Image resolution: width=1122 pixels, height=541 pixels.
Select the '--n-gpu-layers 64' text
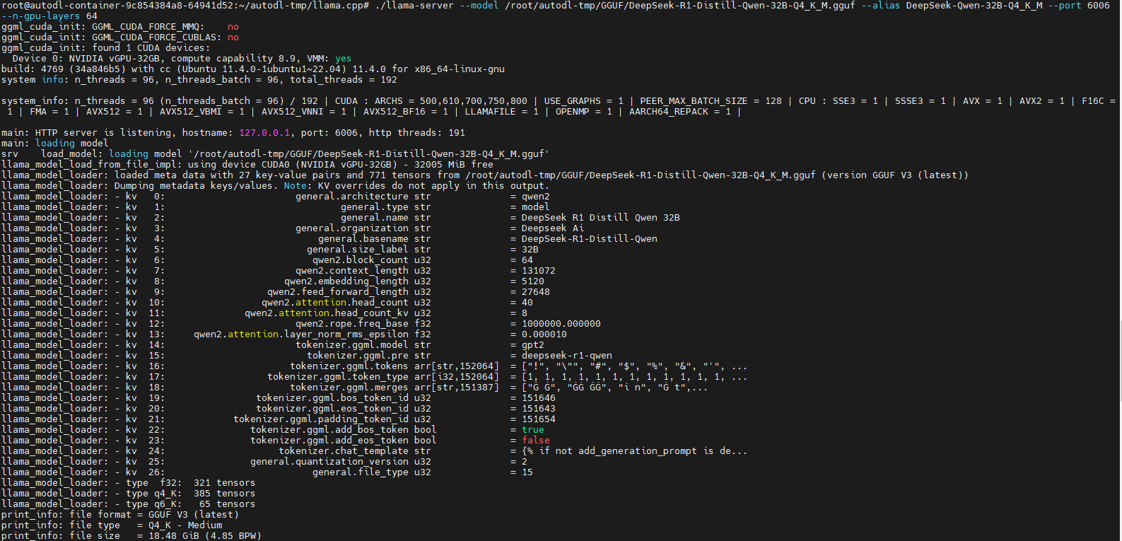(x=49, y=16)
